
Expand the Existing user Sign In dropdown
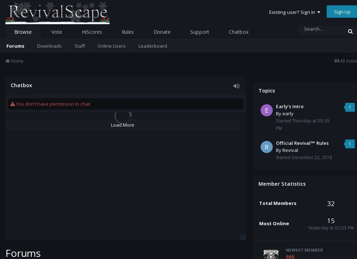(x=295, y=12)
